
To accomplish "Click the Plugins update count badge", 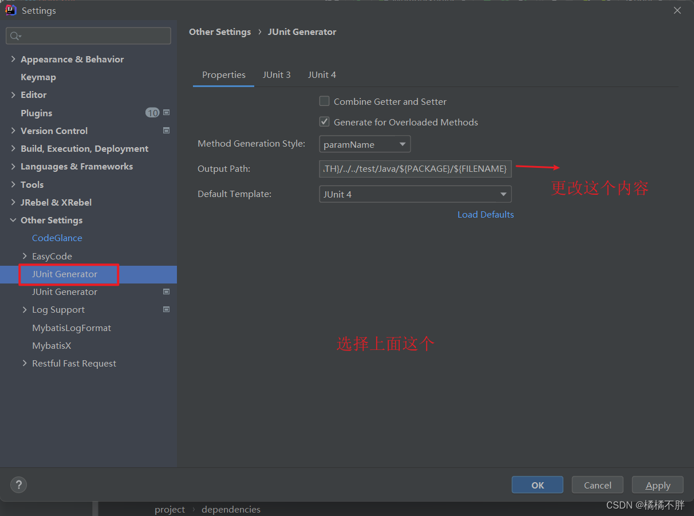I will point(152,113).
